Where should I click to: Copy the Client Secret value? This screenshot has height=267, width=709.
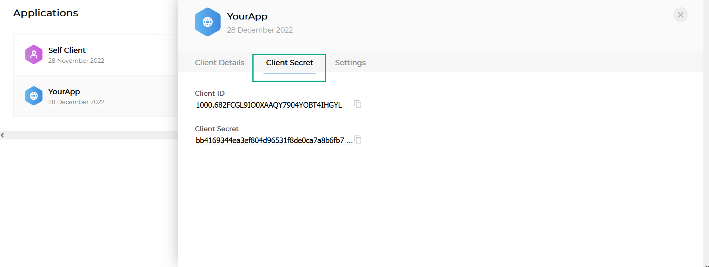[x=358, y=140]
